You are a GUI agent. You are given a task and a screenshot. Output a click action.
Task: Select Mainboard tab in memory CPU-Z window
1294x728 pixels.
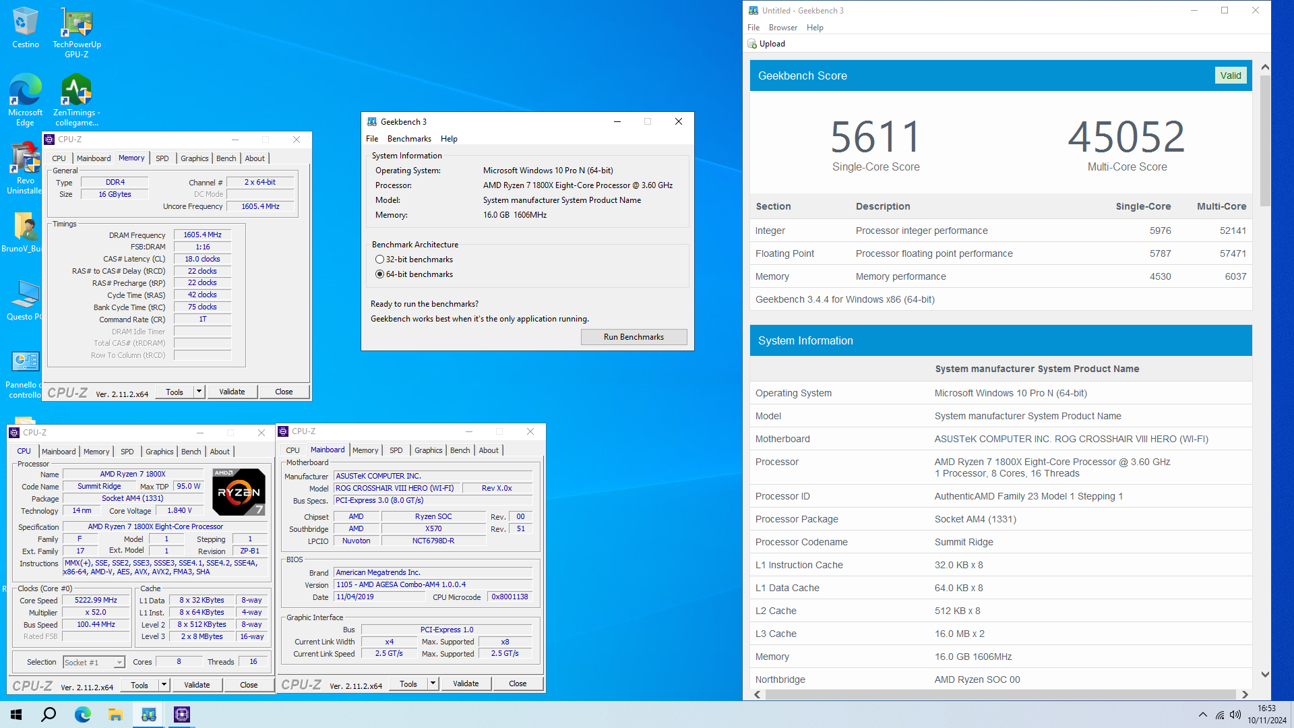[x=94, y=158]
